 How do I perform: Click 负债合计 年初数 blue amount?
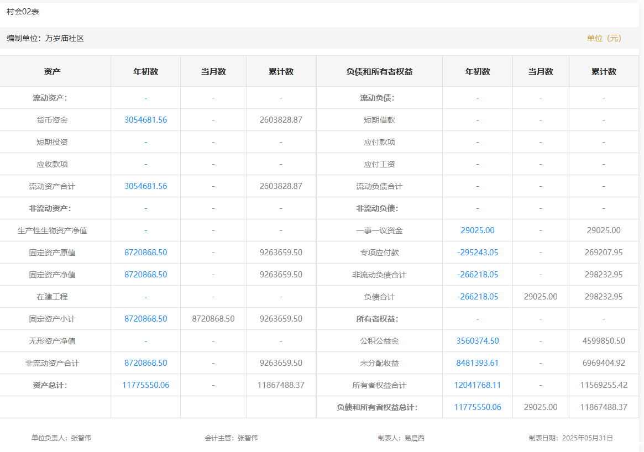[x=477, y=297]
